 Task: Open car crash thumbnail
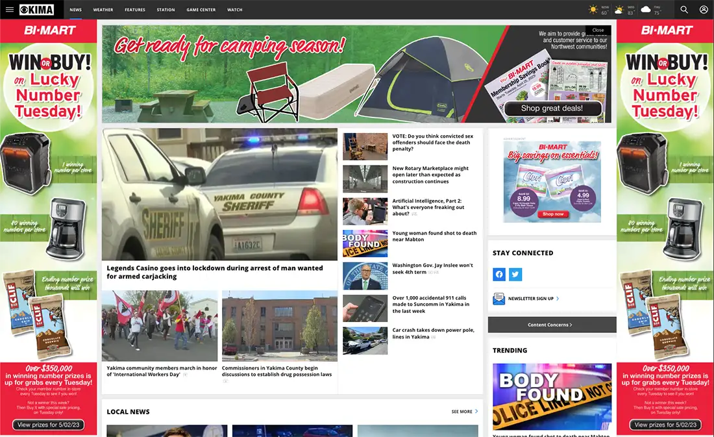[365, 340]
